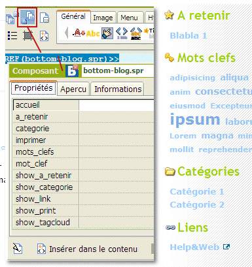The image size is (252, 267).
Task: Open the Menu tab
Action: pos(129,18)
